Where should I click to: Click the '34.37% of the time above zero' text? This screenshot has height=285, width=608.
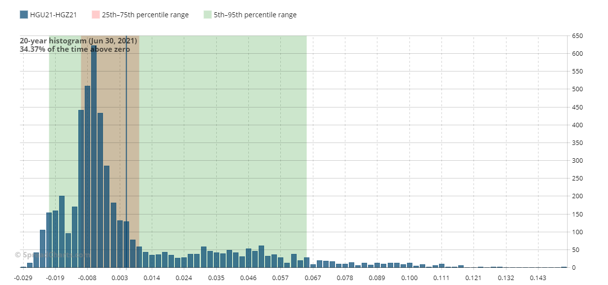click(75, 49)
